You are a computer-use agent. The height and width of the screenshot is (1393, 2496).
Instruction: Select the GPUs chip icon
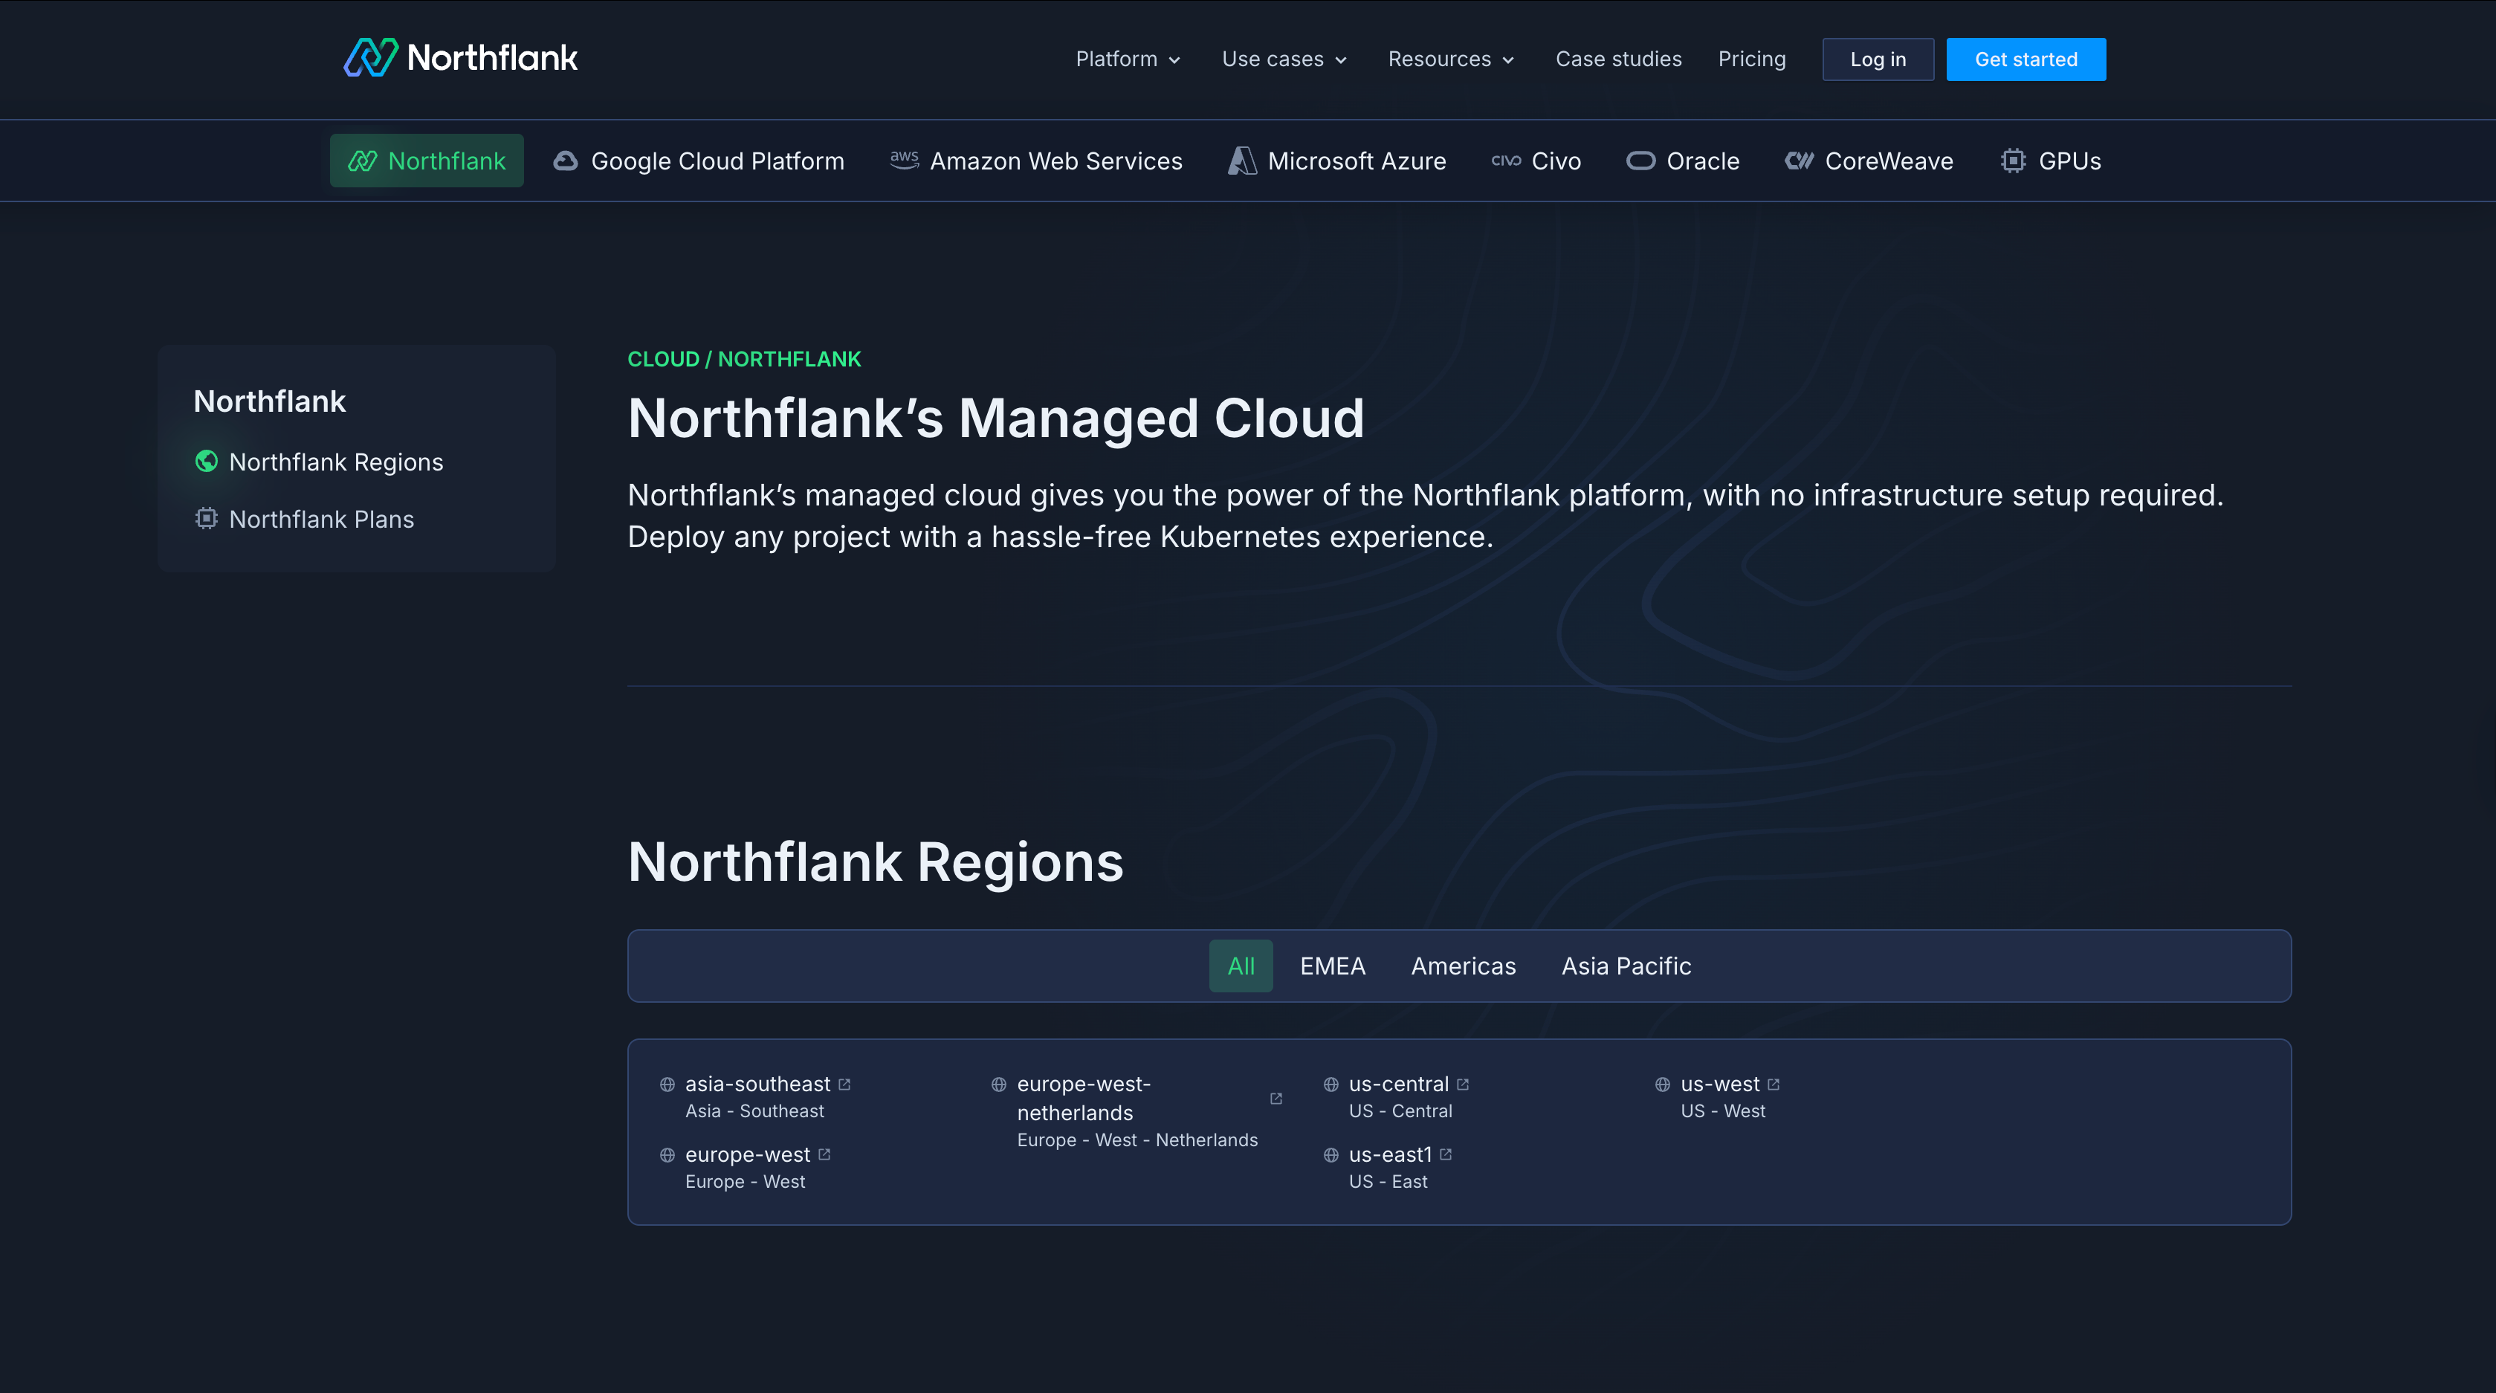click(x=2014, y=160)
